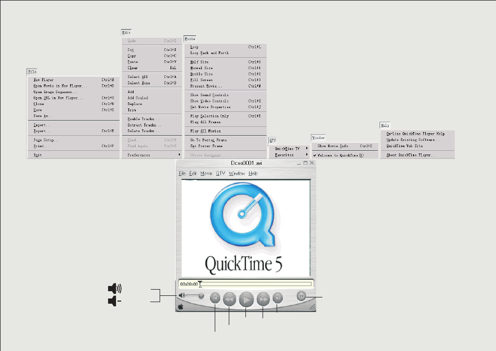Toggle the Loop option in the Movie menu
The width and height of the screenshot is (496, 351).
click(226, 47)
